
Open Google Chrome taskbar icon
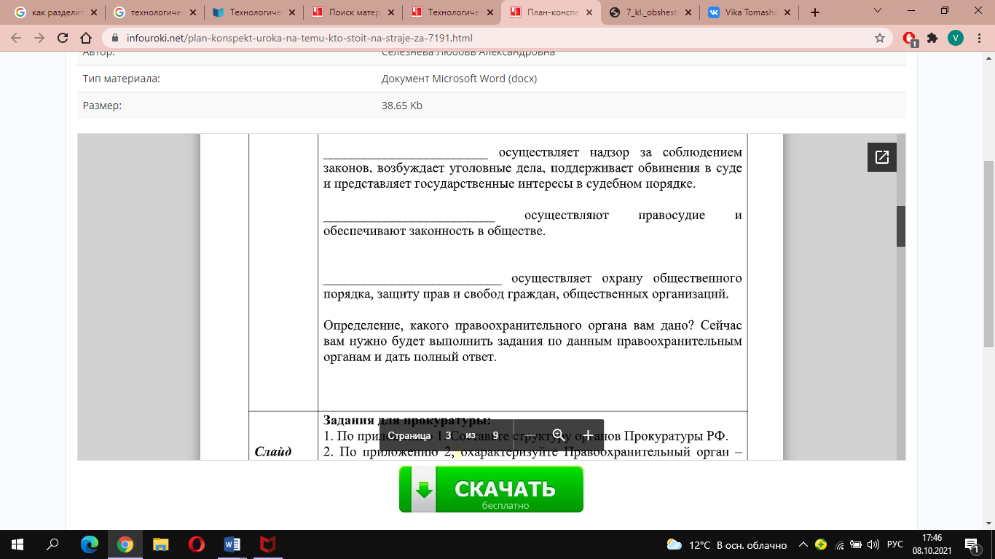click(125, 544)
